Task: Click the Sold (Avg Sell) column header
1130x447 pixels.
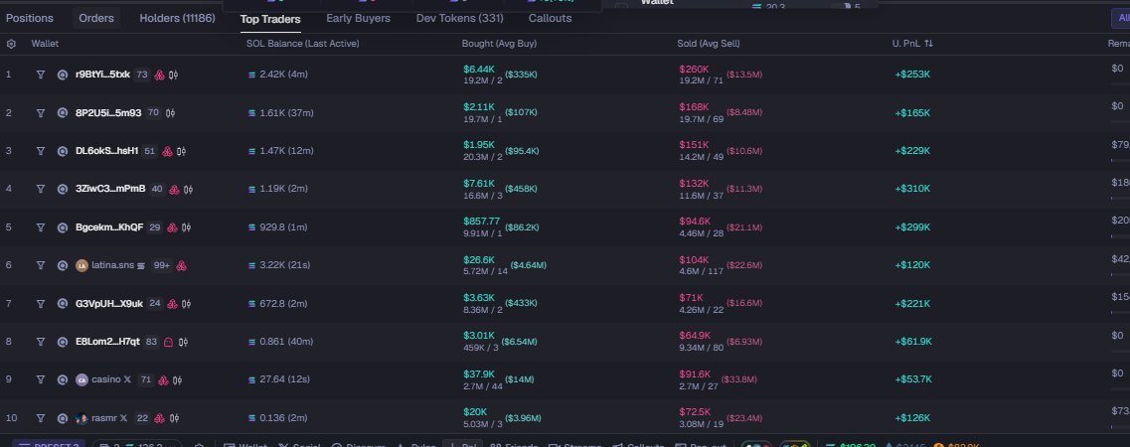Action: tap(709, 44)
